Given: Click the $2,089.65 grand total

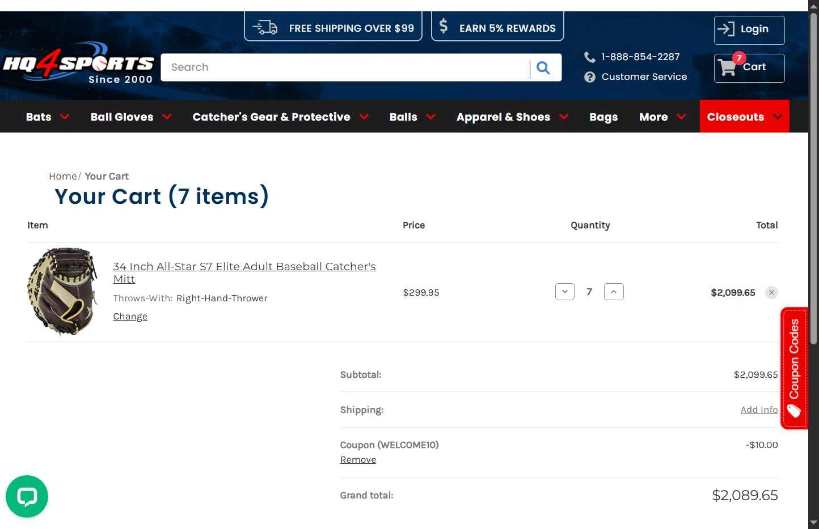Looking at the screenshot, I should coord(745,496).
